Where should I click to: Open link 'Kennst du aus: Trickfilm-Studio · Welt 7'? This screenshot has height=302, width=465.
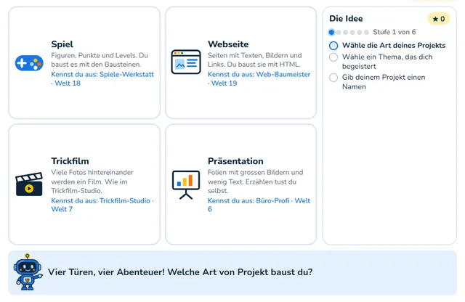point(102,205)
